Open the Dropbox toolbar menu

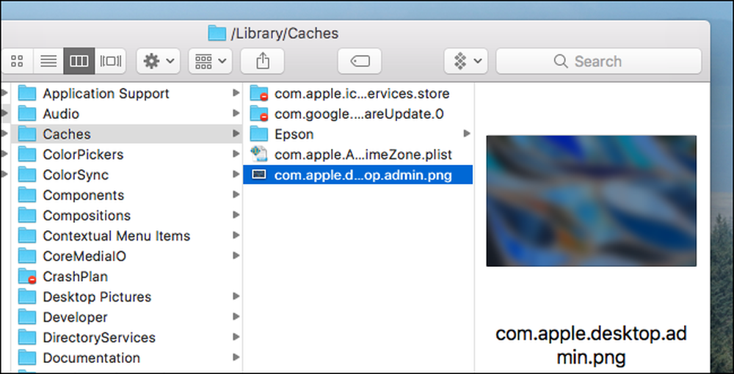pyautogui.click(x=466, y=62)
